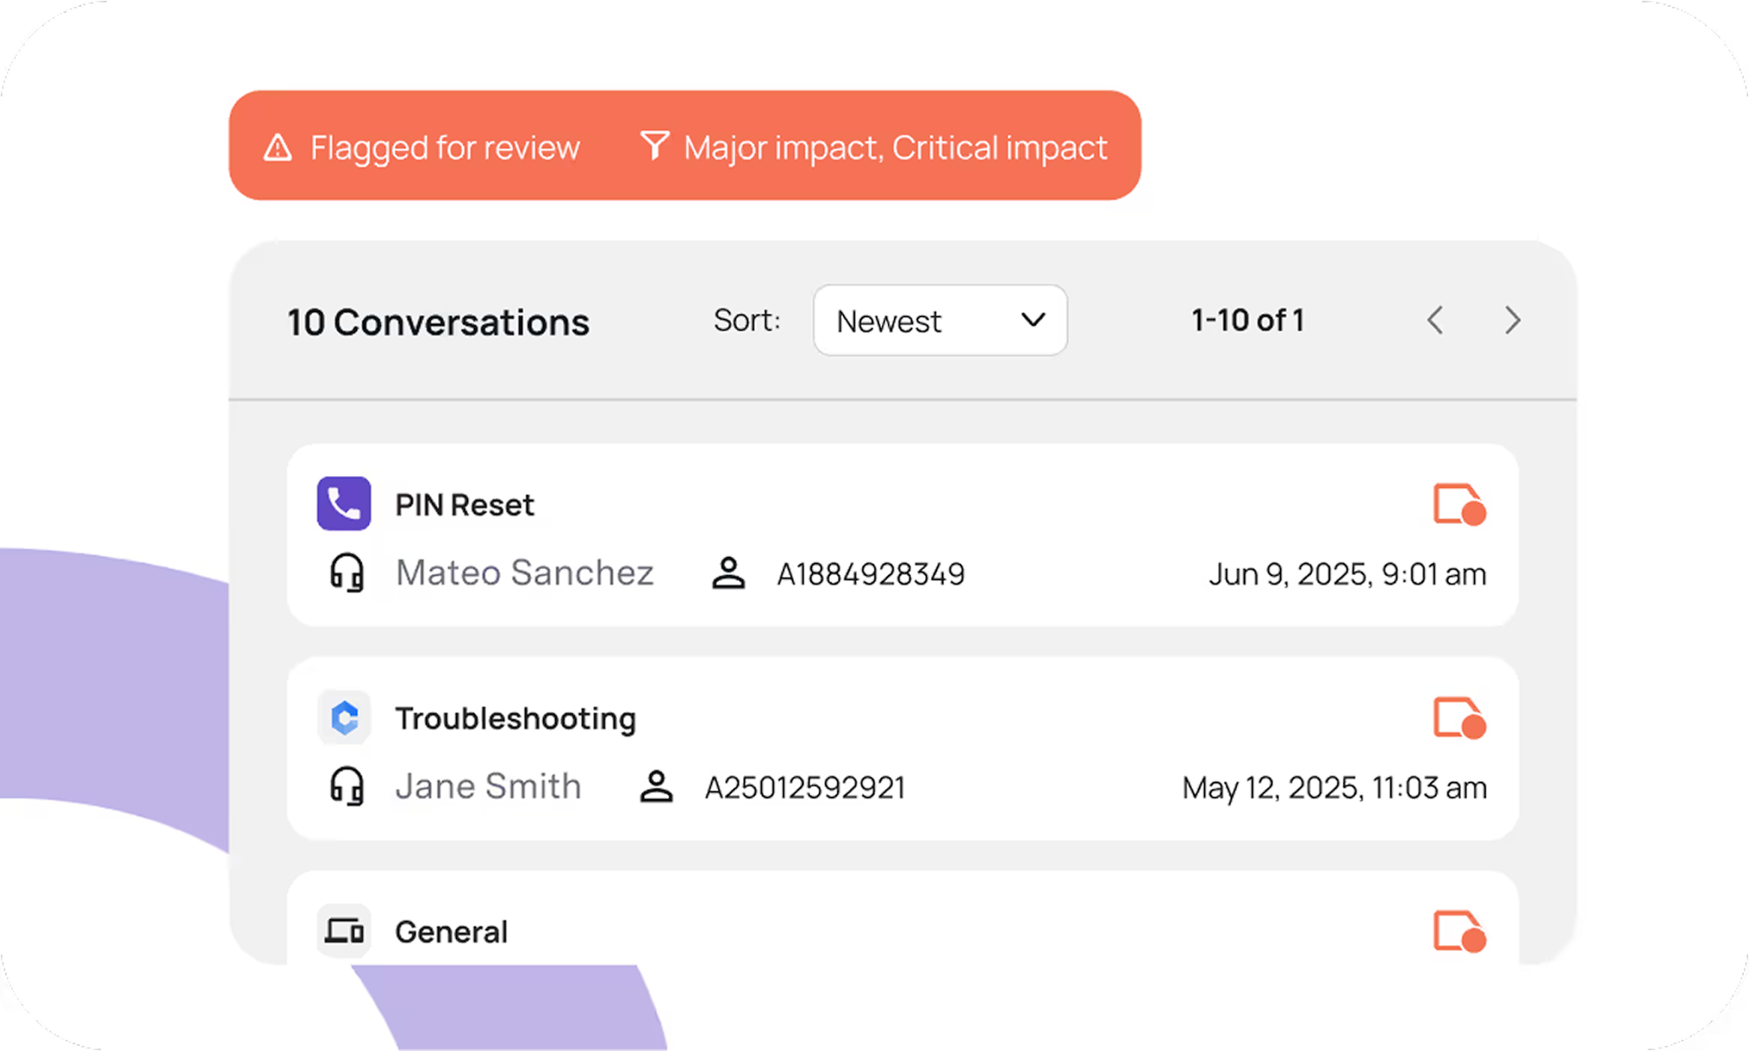Click Major impact, Critical impact filter

coord(895,148)
